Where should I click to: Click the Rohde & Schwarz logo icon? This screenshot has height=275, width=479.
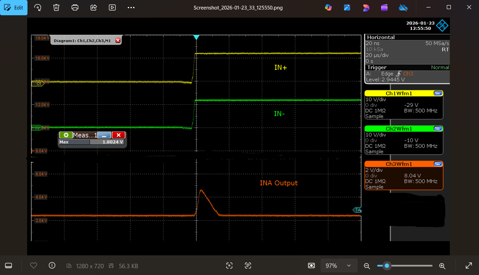442,25
